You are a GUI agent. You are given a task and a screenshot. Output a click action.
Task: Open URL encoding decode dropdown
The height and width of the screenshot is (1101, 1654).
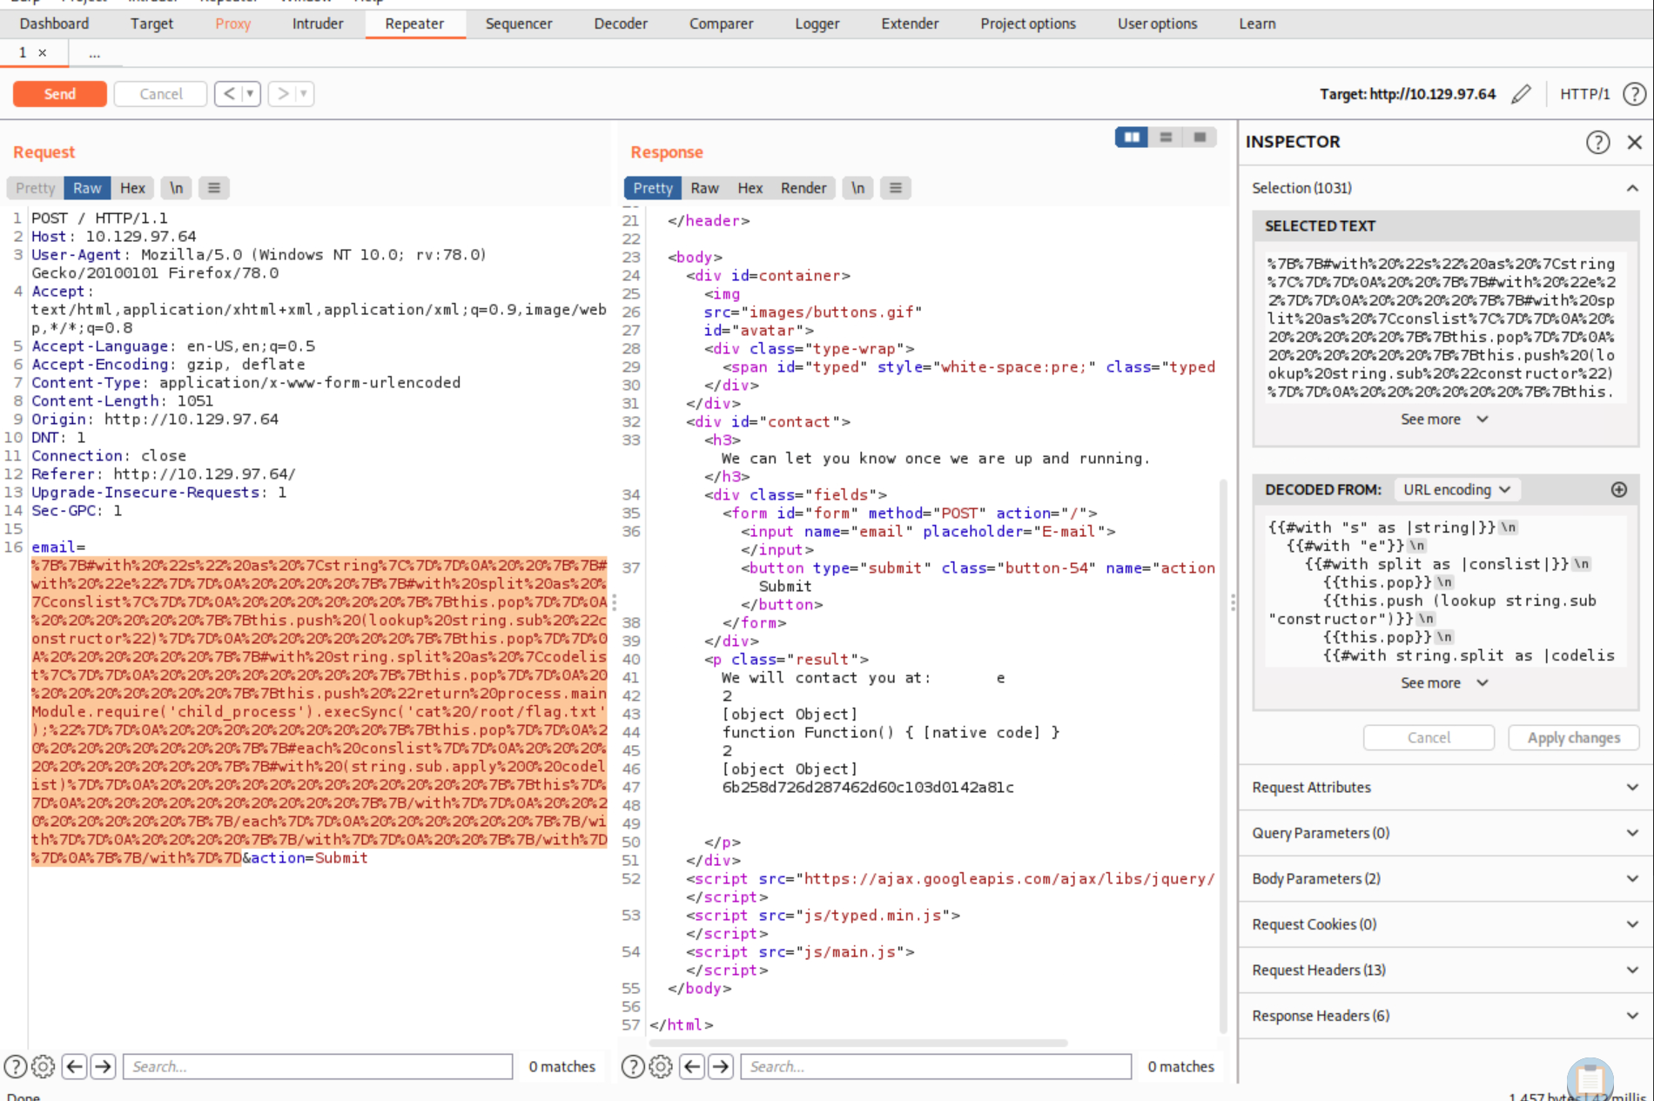(1456, 490)
